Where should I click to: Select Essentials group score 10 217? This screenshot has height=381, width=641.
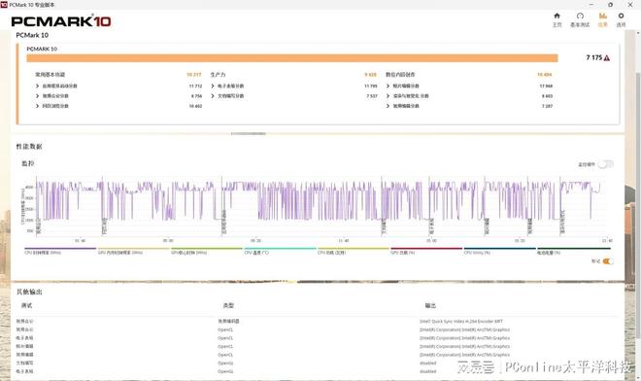coord(194,75)
